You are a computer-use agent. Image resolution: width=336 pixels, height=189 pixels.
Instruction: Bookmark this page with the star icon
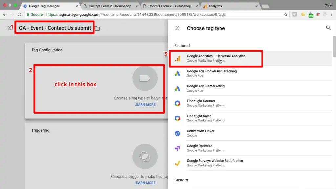[x=286, y=14]
